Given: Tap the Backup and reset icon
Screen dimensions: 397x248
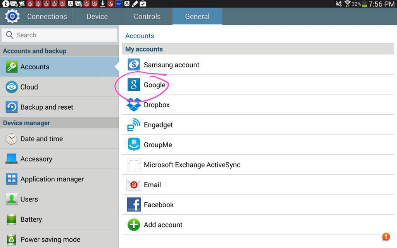Looking at the screenshot, I should click(x=12, y=107).
